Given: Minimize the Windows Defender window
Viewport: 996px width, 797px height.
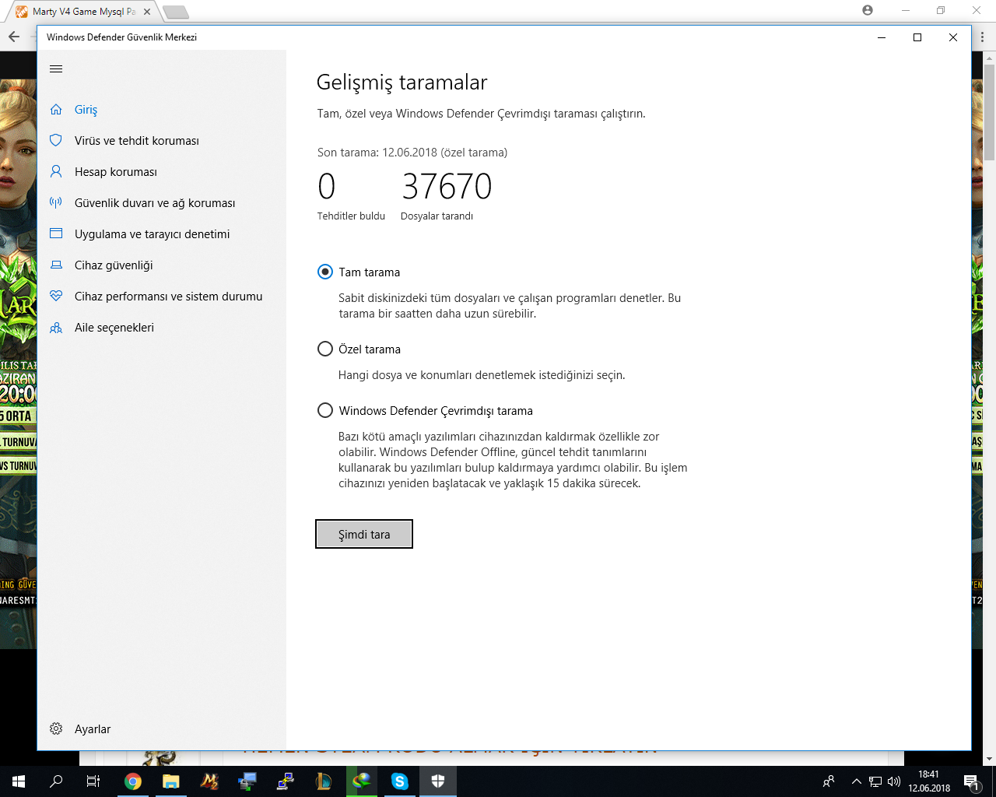Looking at the screenshot, I should [882, 37].
